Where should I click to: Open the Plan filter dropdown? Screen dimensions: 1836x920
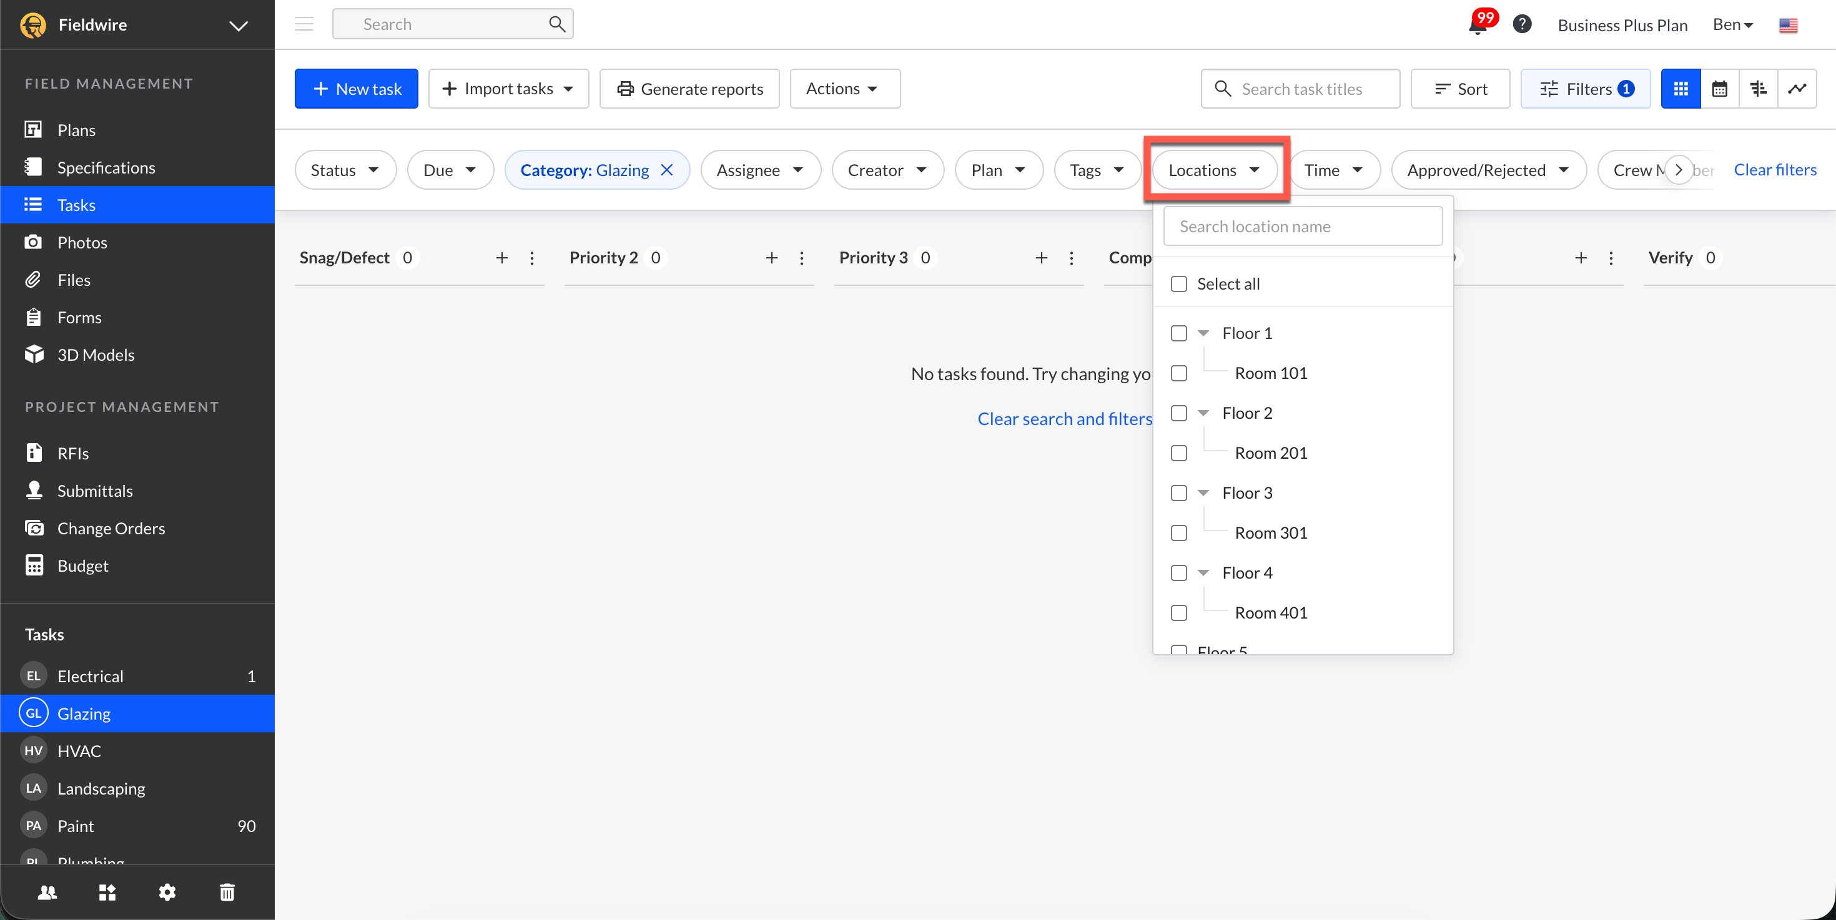tap(999, 170)
